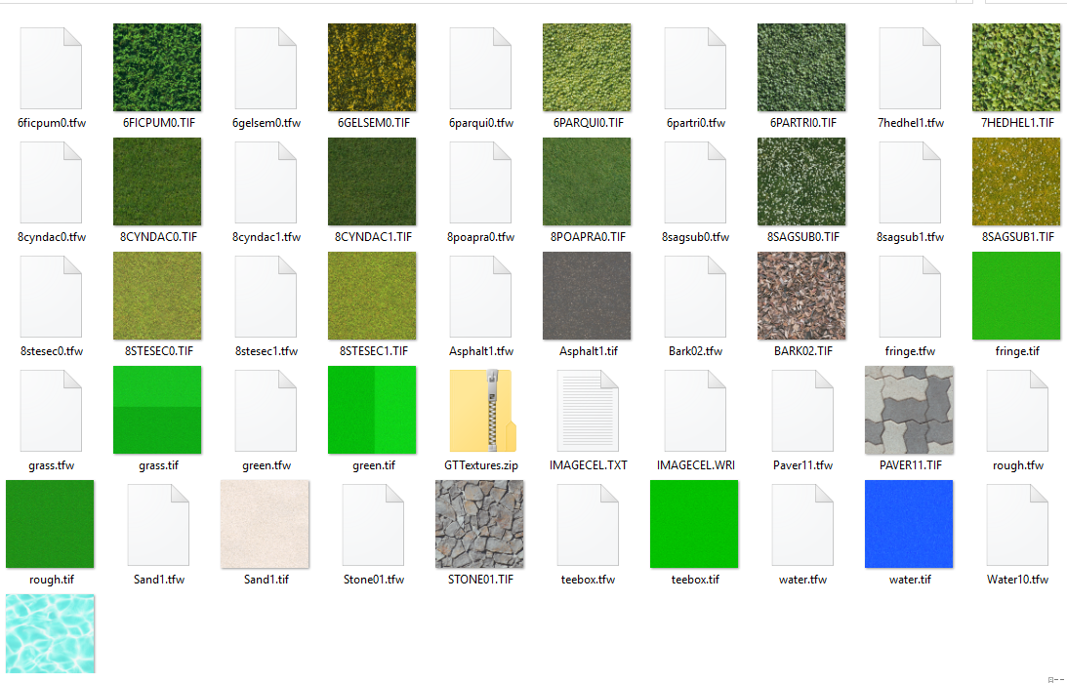The image size is (1067, 683).
Task: Select the BARK02.TIF texture thumbnail
Action: [x=801, y=296]
